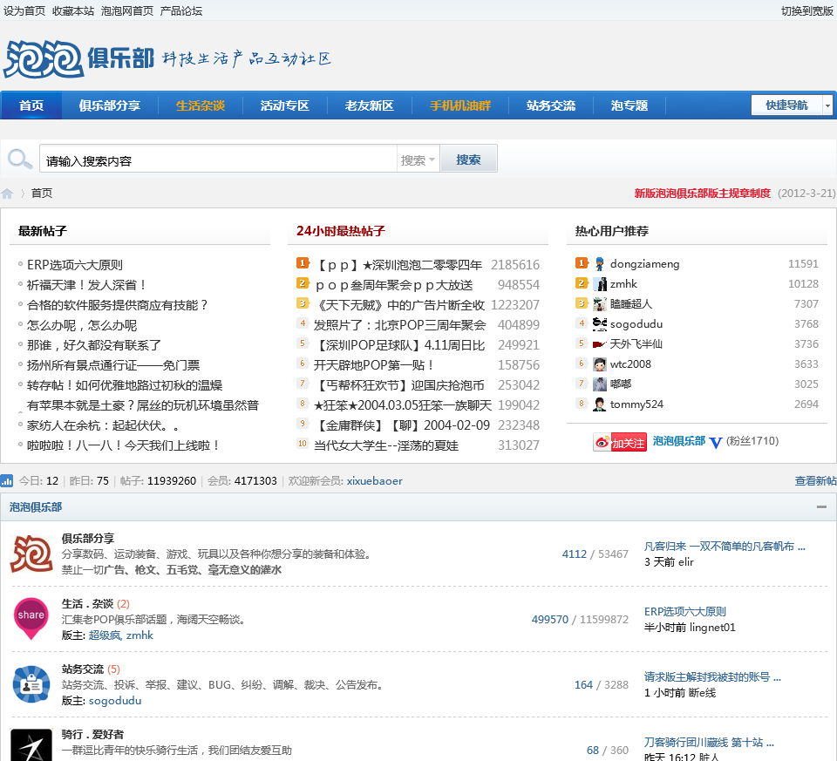
Task: Focus the 请输入搜索内容 search field
Action: tap(218, 159)
